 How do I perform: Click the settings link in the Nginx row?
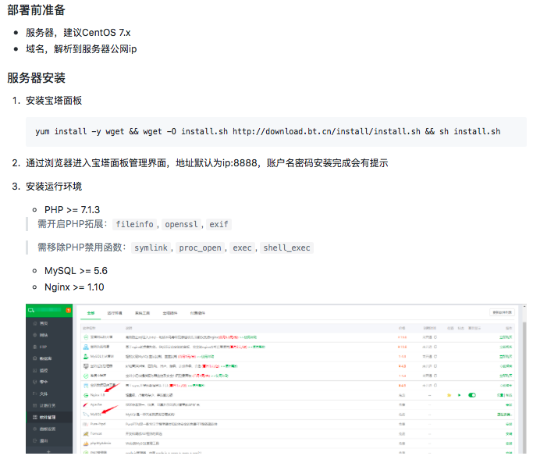[x=501, y=395]
